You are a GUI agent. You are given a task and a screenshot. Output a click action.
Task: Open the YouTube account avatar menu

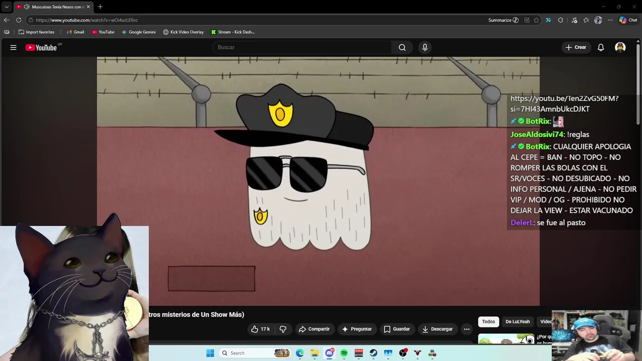[x=620, y=47]
